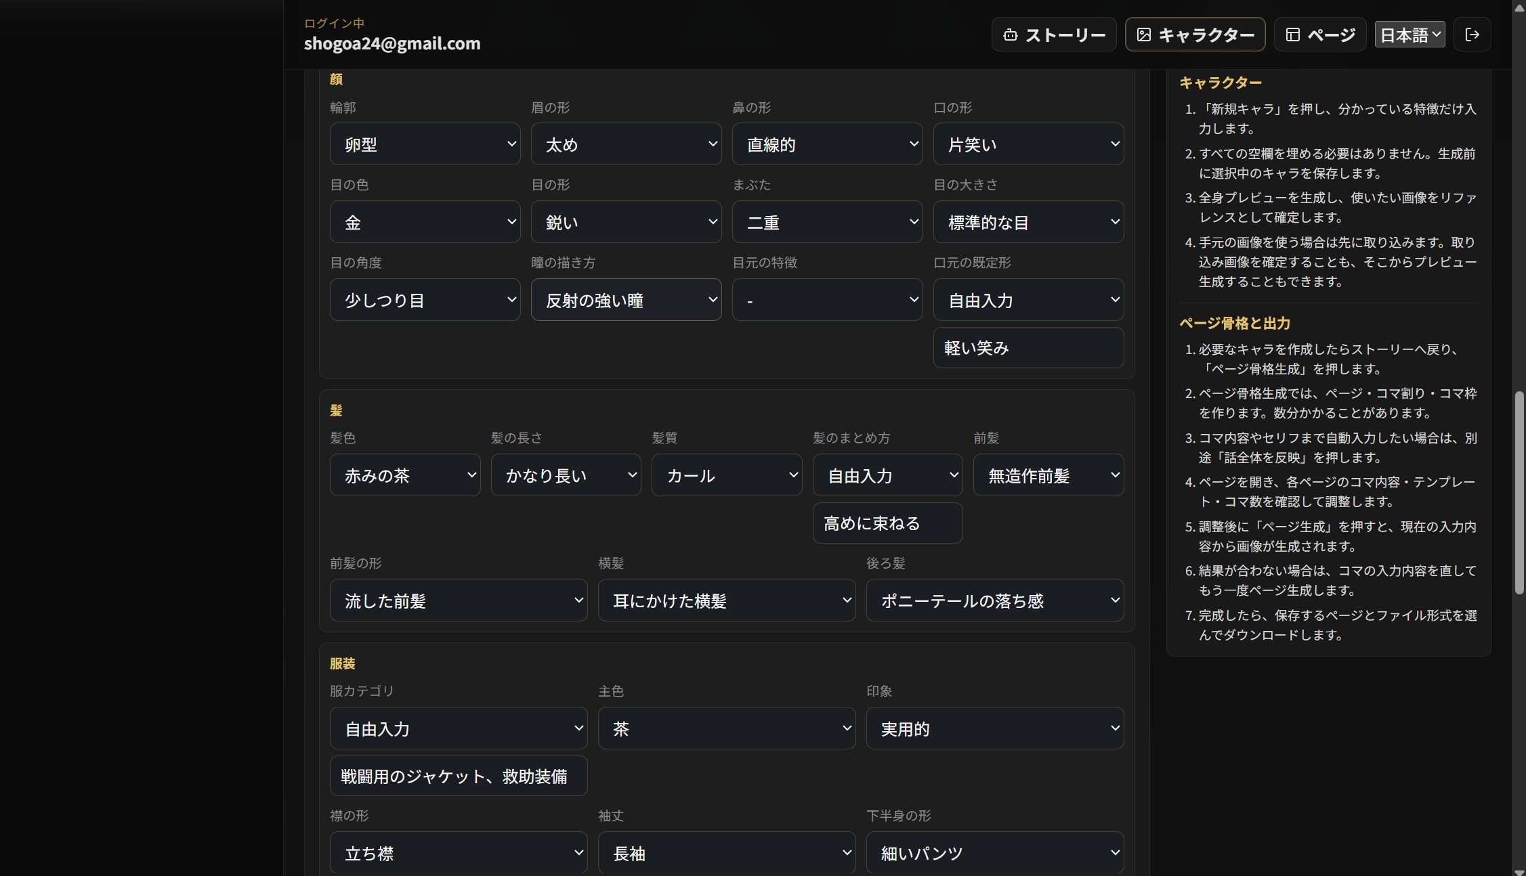
Task: Expand the 輪郭 dropdown showing 卵型
Action: tap(425, 144)
